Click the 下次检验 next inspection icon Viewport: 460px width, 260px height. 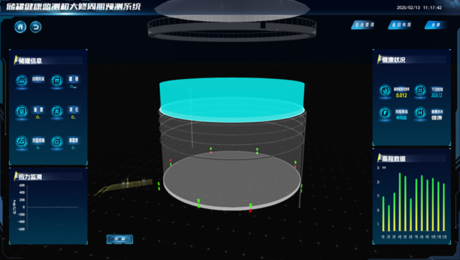coord(420,90)
